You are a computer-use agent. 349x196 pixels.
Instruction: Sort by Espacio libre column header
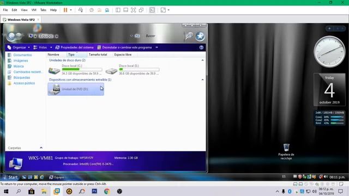(x=123, y=54)
